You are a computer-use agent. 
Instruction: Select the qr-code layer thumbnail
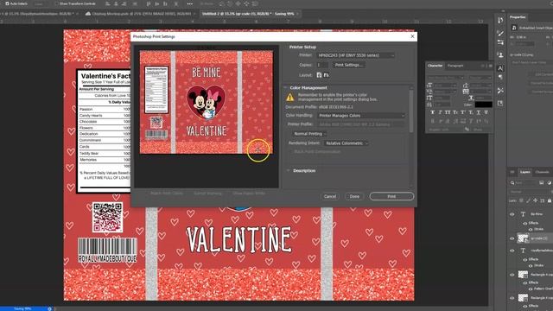(x=523, y=238)
